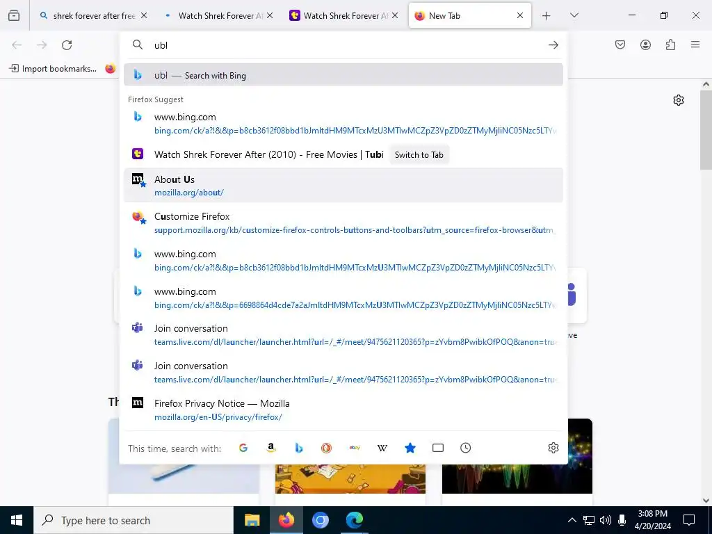Open the Firefox View icon beside tabs
This screenshot has height=534, width=712.
coord(14,15)
